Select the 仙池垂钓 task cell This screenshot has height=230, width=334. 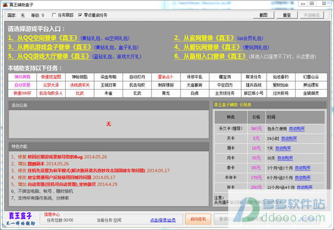point(281,77)
